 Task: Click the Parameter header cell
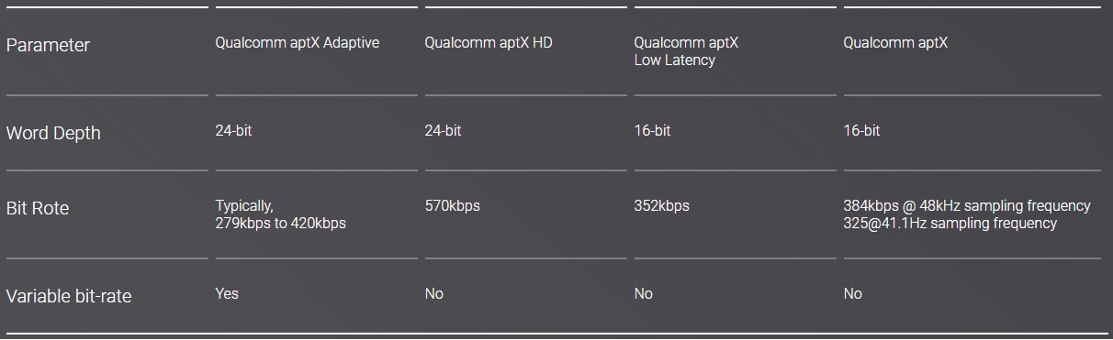48,45
